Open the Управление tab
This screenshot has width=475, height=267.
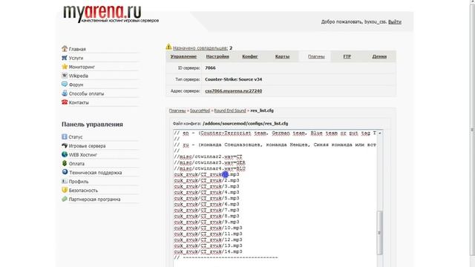[183, 56]
